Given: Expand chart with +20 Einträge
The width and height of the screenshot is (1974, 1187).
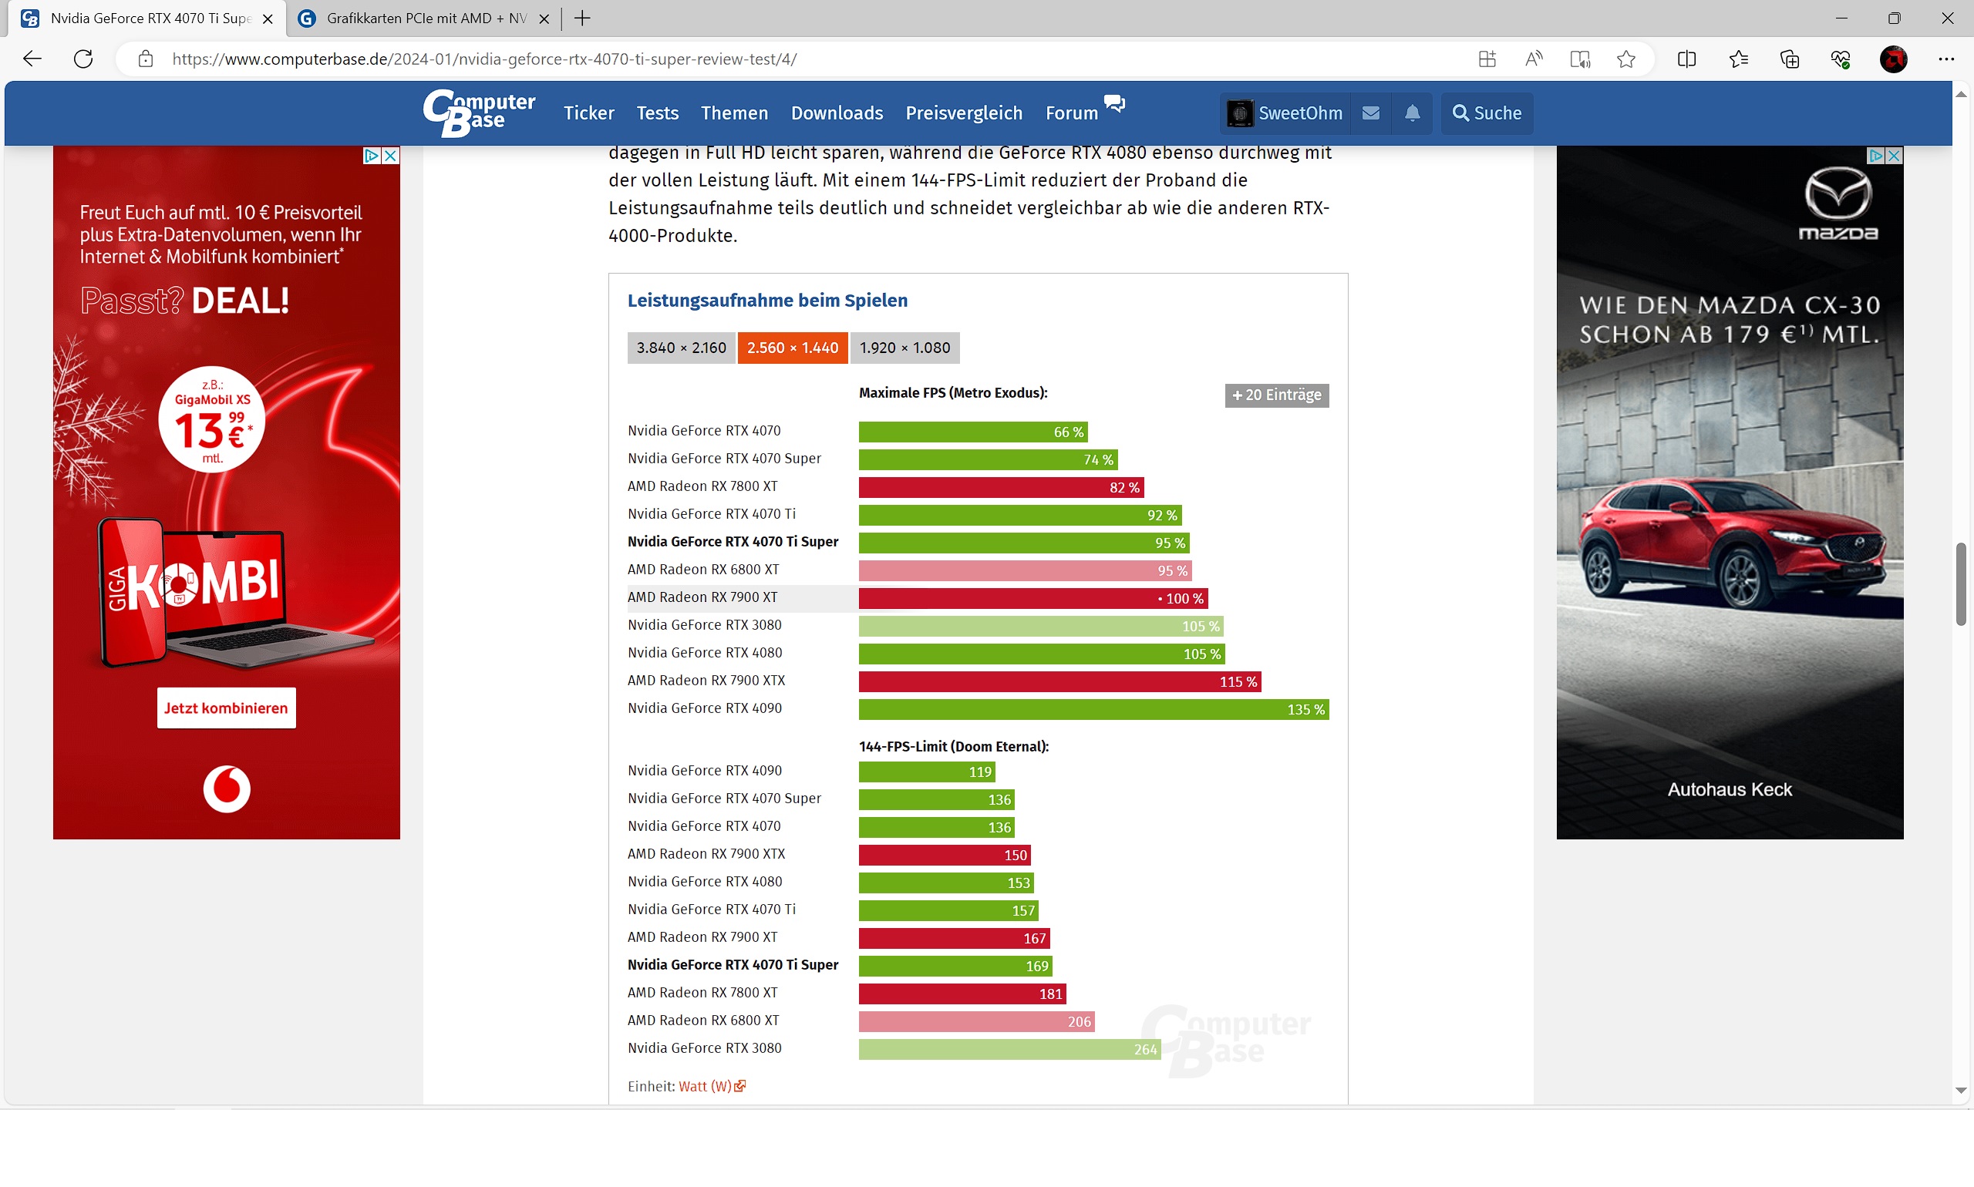Looking at the screenshot, I should tap(1275, 395).
